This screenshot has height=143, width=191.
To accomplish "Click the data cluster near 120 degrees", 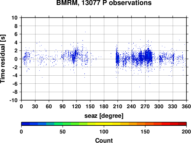I will point(74,56).
